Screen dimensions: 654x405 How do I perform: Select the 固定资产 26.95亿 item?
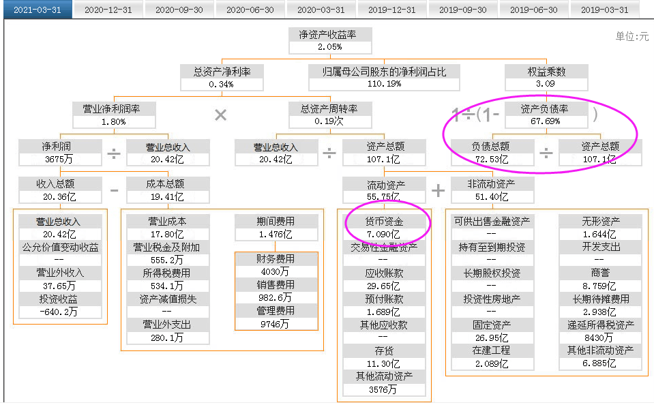coord(492,331)
